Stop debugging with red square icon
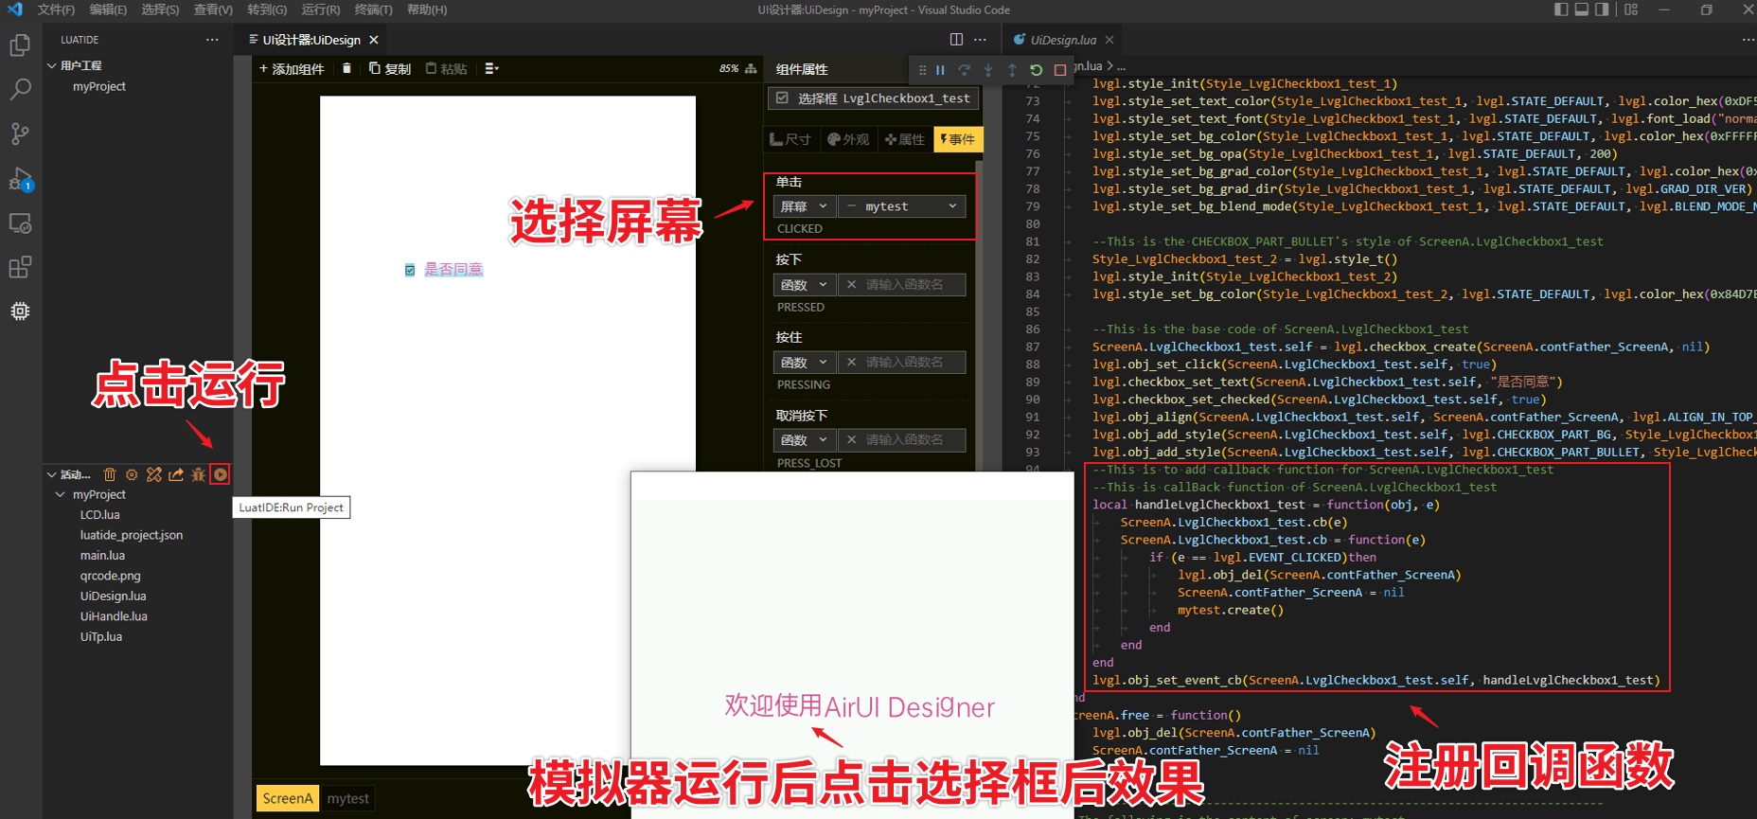This screenshot has width=1757, height=819. pos(1060,69)
